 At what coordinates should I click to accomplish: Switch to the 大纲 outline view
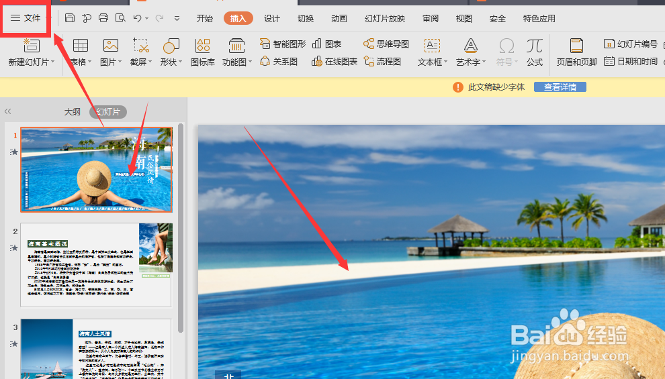(72, 112)
